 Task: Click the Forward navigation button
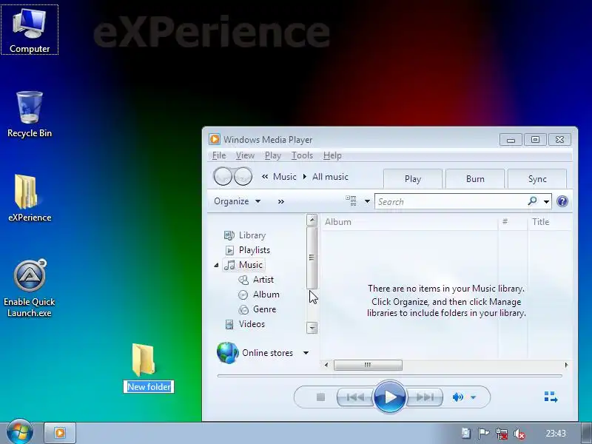pos(243,176)
